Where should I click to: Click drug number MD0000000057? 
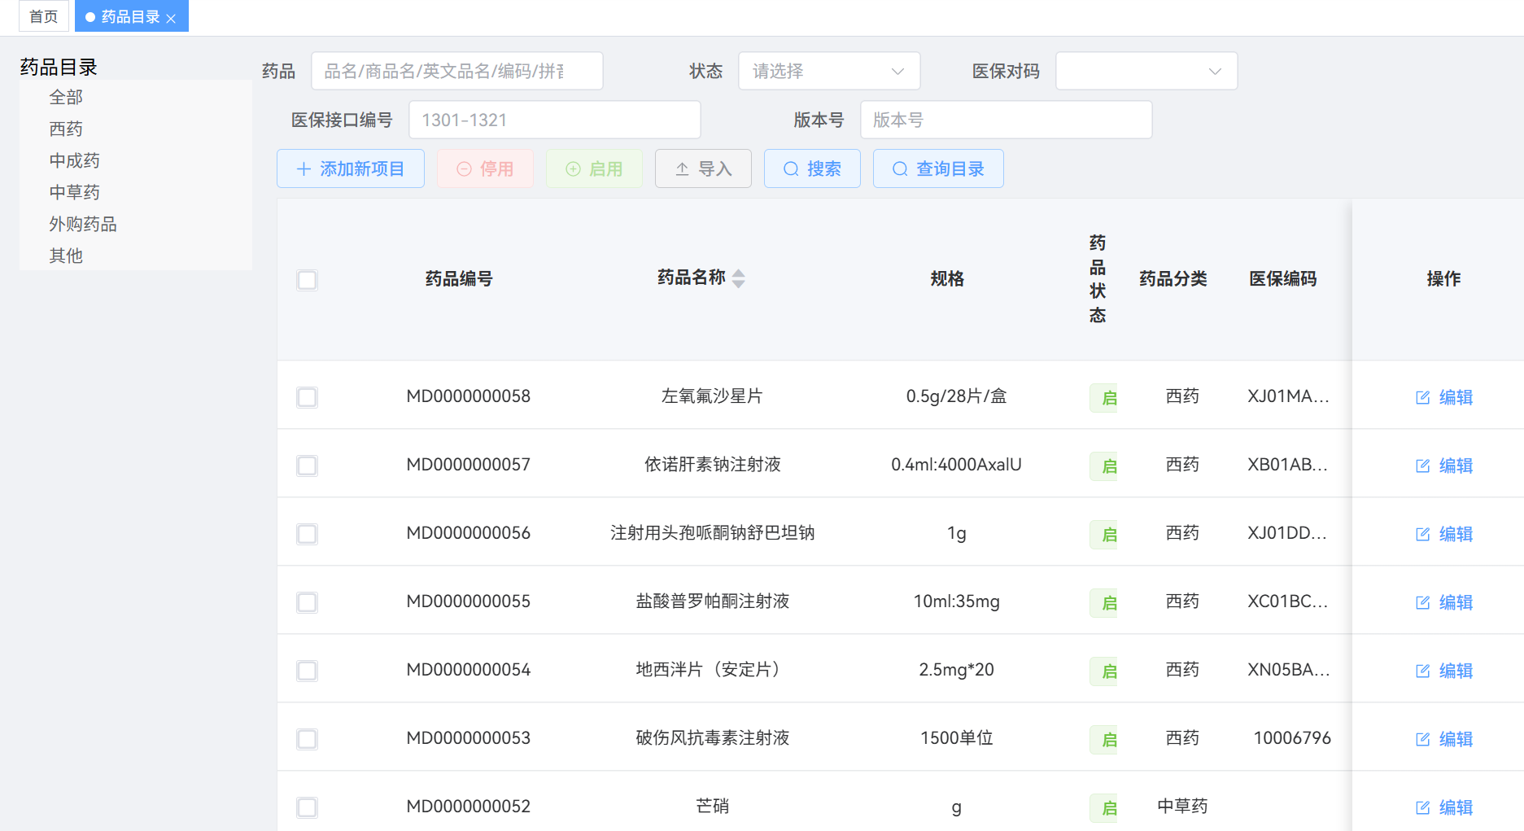coord(469,465)
